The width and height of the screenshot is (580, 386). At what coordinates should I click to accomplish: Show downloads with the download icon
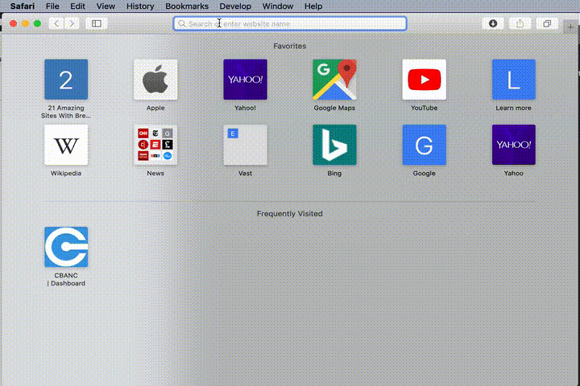point(493,23)
